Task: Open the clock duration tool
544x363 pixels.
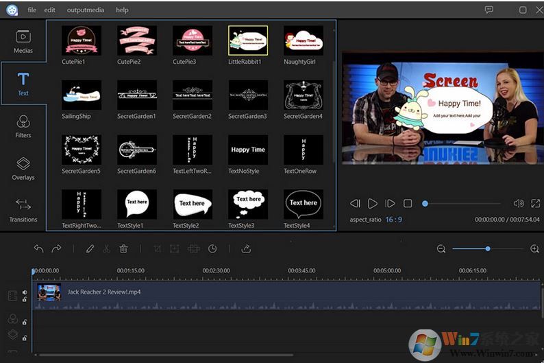Action: coord(212,248)
